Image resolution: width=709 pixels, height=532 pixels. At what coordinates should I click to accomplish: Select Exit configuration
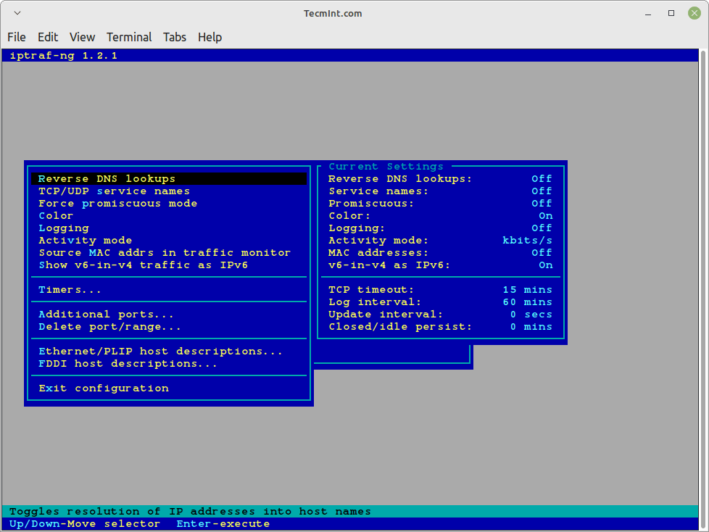coord(103,388)
